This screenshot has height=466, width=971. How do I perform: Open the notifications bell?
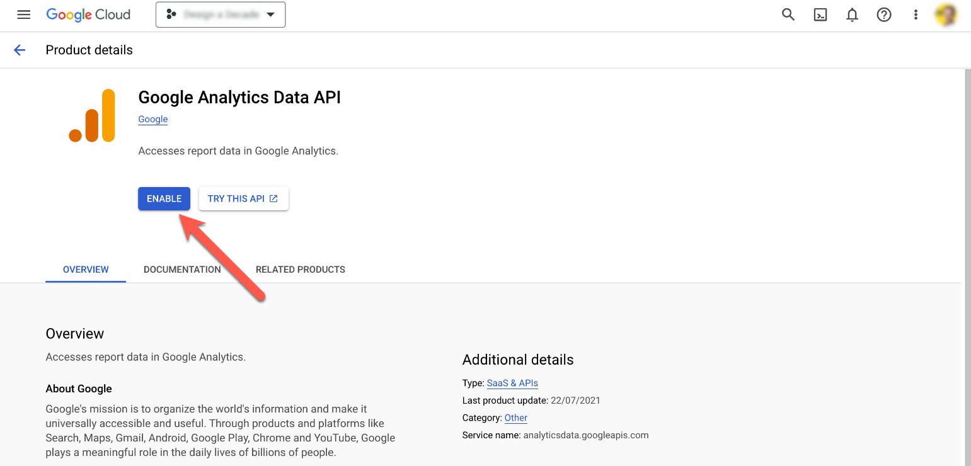click(852, 14)
